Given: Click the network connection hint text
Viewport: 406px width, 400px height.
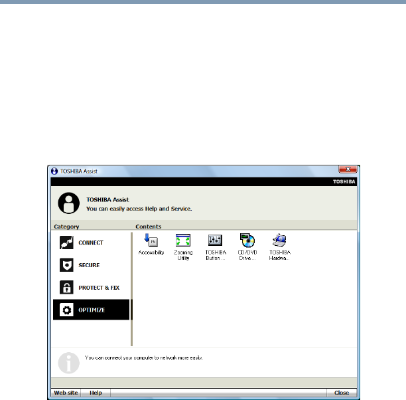Looking at the screenshot, I should (144, 357).
